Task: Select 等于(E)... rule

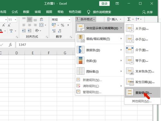Action: pos(142,61)
